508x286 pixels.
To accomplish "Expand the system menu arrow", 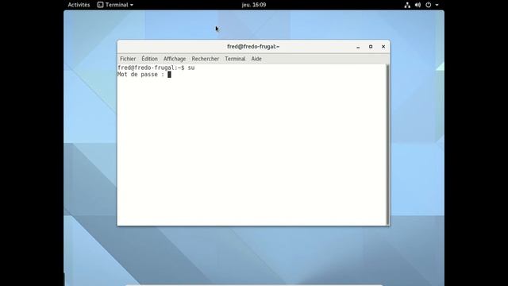I will [x=437, y=5].
